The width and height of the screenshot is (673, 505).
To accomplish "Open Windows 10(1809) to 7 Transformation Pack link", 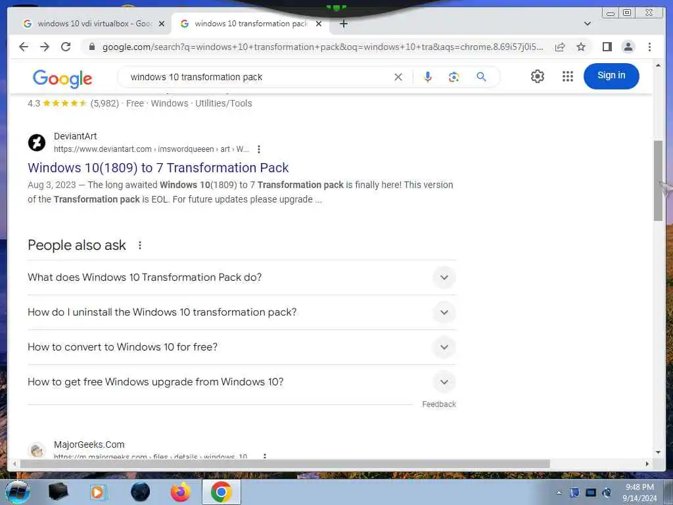I will tap(158, 168).
